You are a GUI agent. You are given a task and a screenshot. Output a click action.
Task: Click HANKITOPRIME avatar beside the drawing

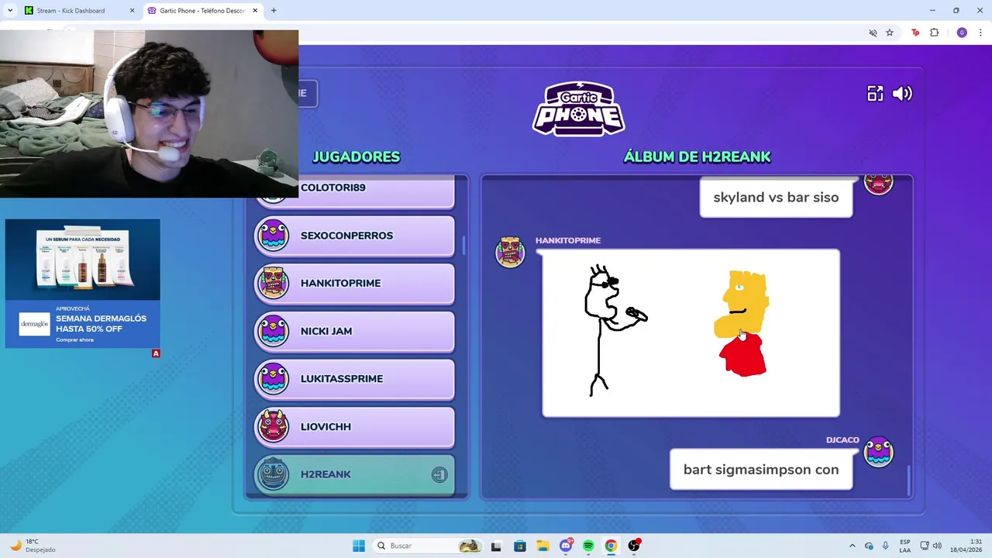(x=510, y=252)
